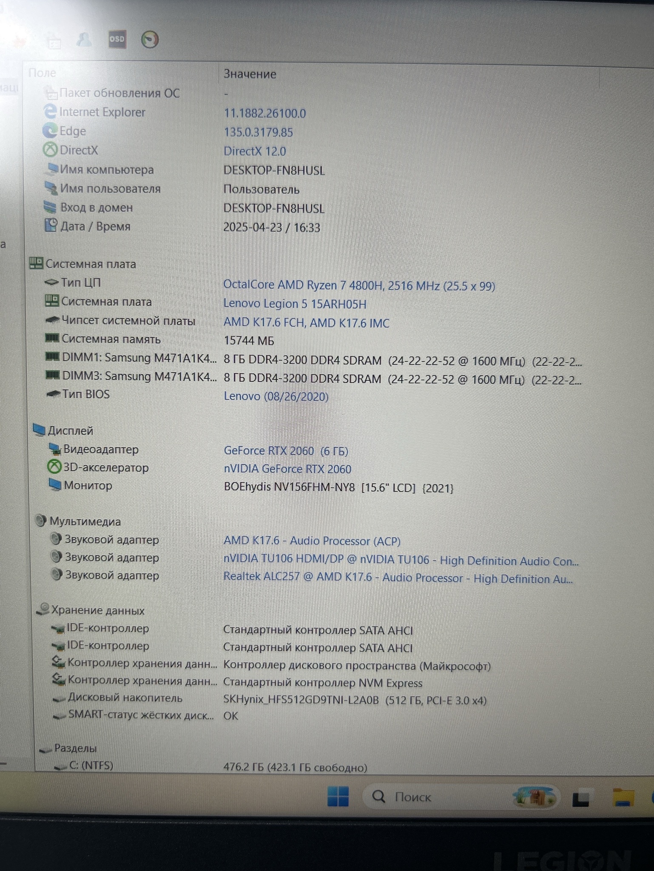This screenshot has height=871, width=654.
Task: Open the DirectX 12.0 link
Action: (255, 151)
